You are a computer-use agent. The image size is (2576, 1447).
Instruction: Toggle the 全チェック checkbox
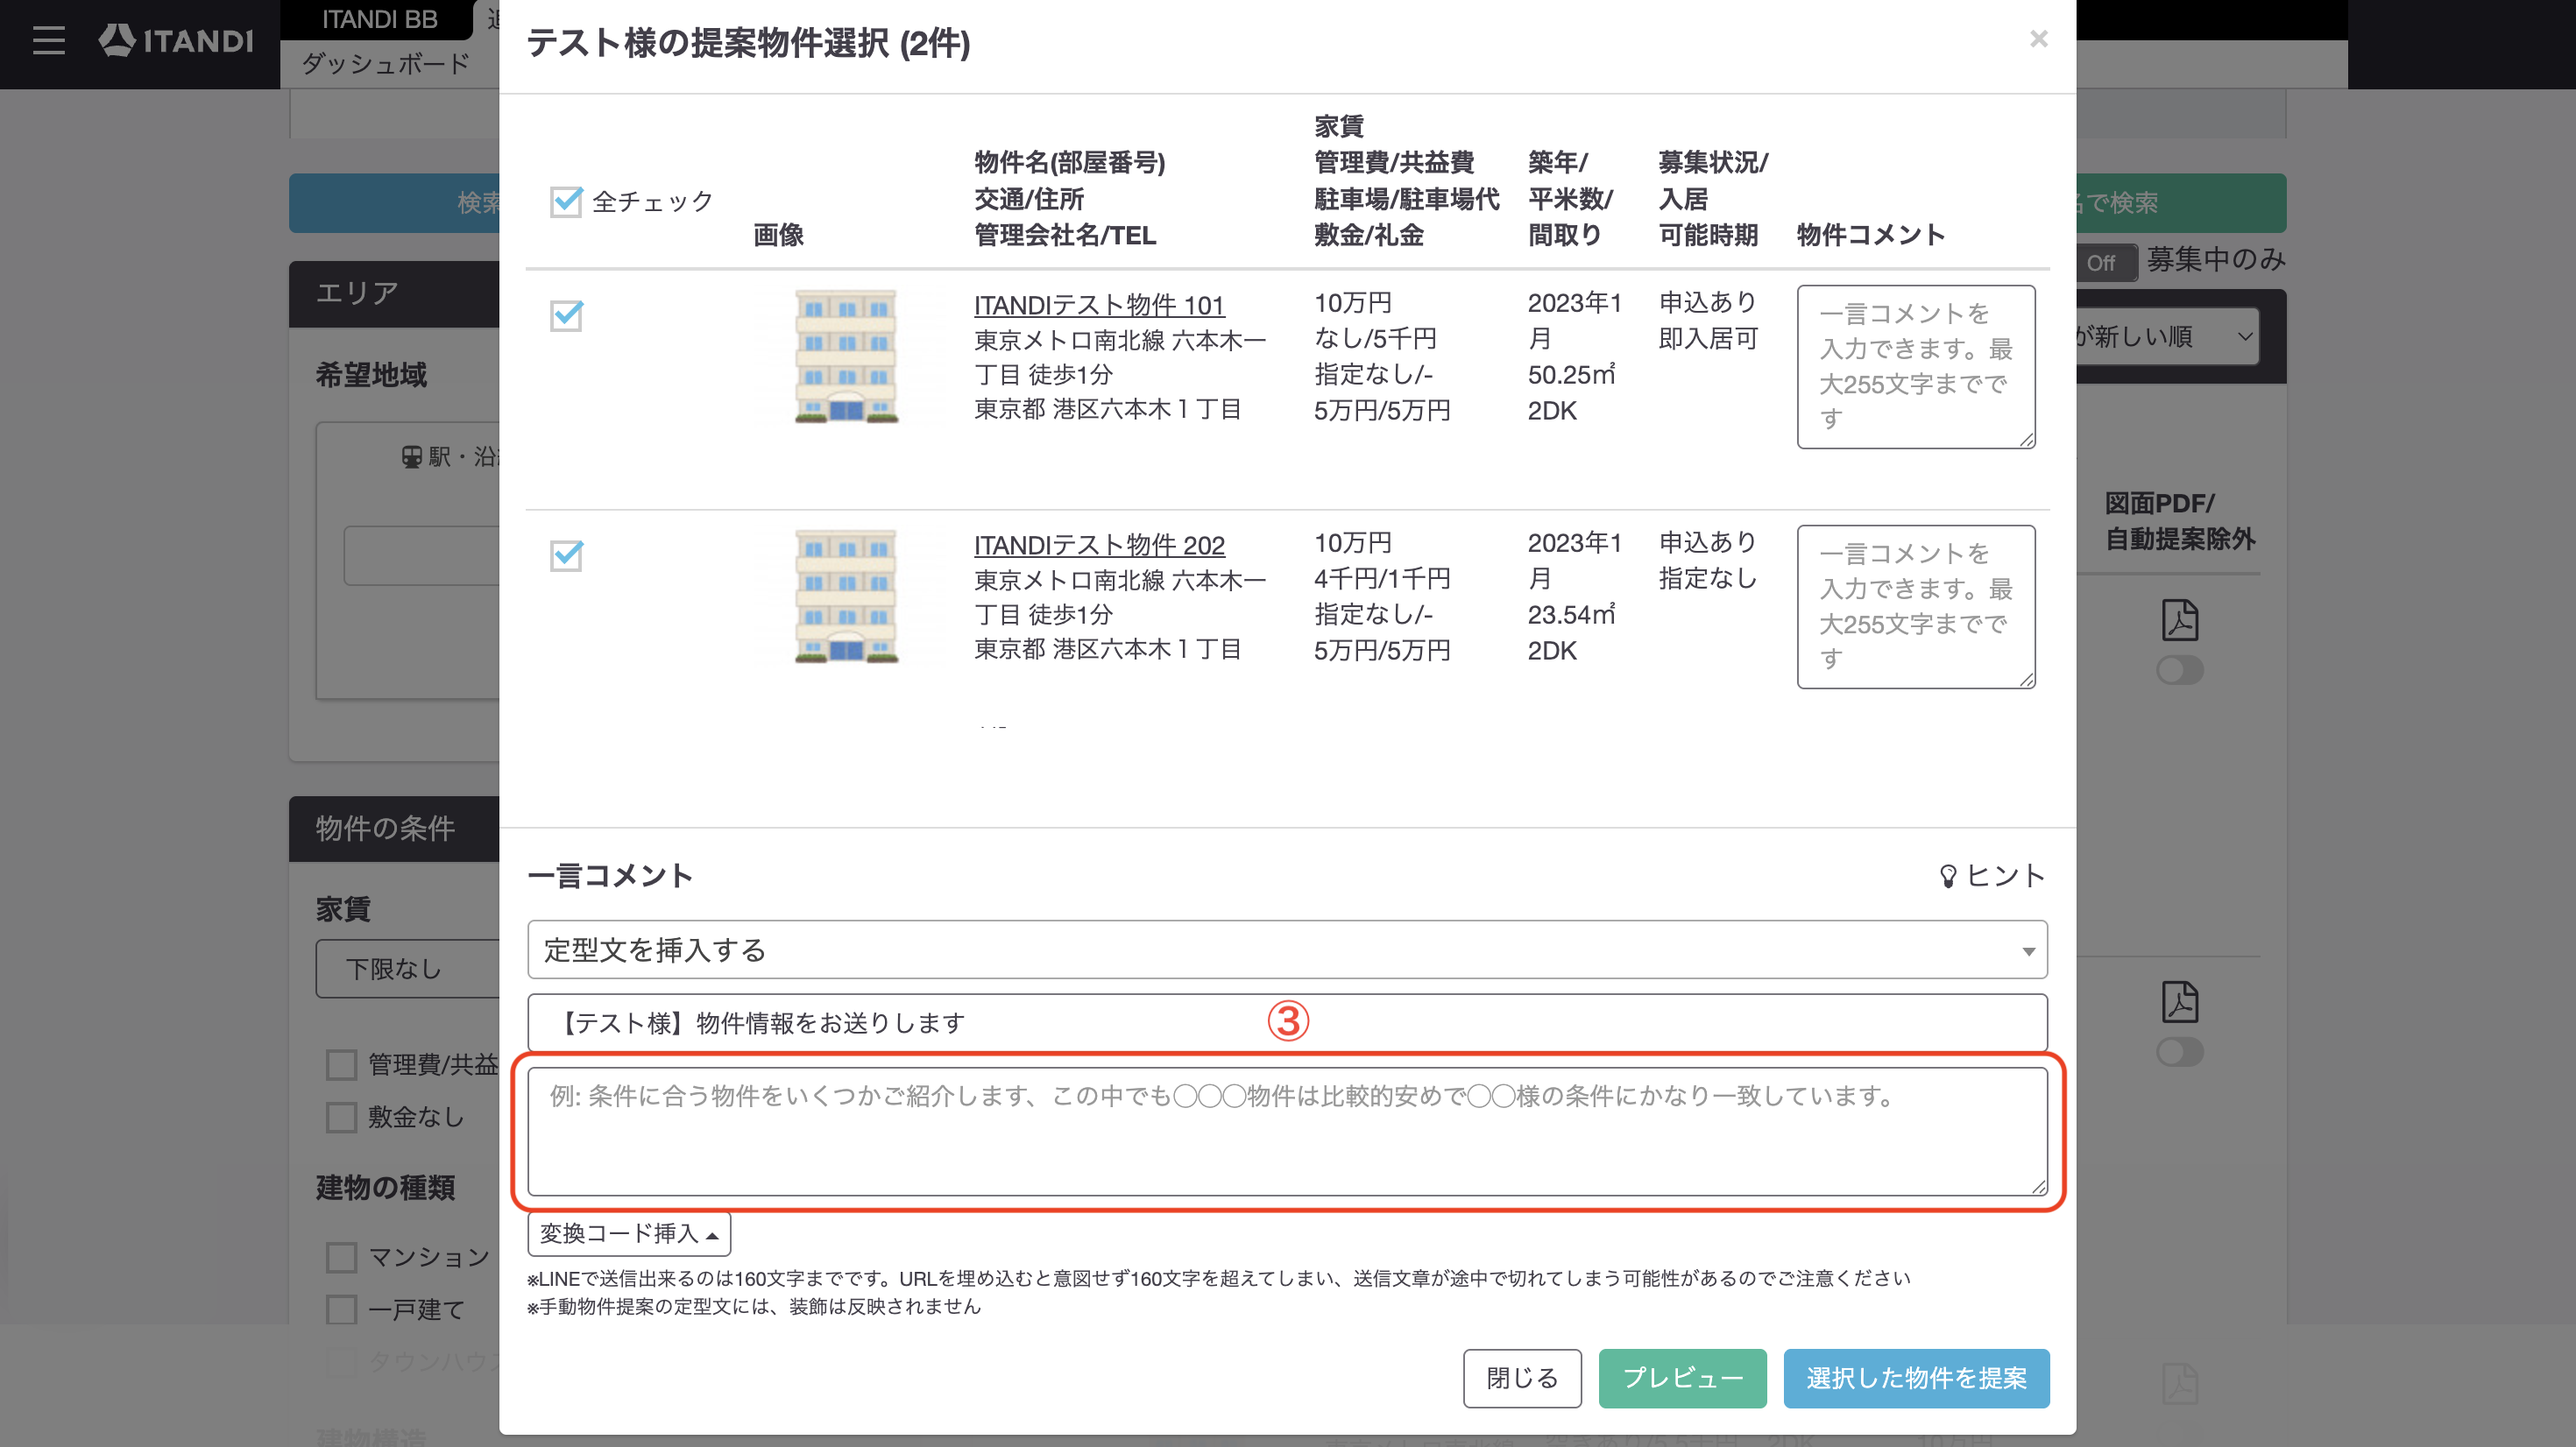click(566, 202)
